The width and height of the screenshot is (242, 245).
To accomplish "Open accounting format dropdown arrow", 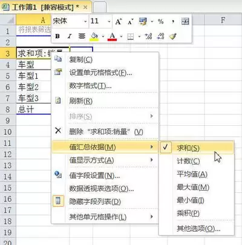I will coord(152,21).
